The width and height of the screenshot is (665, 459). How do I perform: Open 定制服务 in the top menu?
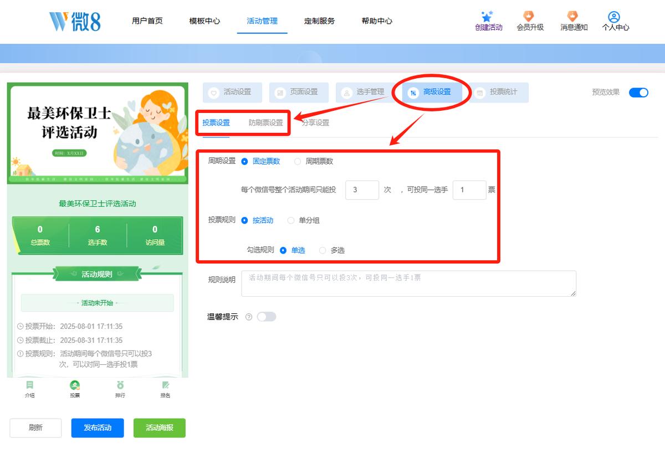(319, 21)
